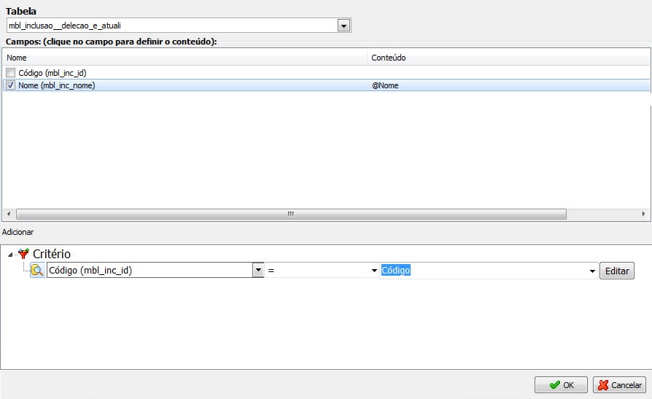This screenshot has height=399, width=652.
Task: Click the Adicionar link
Action: coord(18,231)
